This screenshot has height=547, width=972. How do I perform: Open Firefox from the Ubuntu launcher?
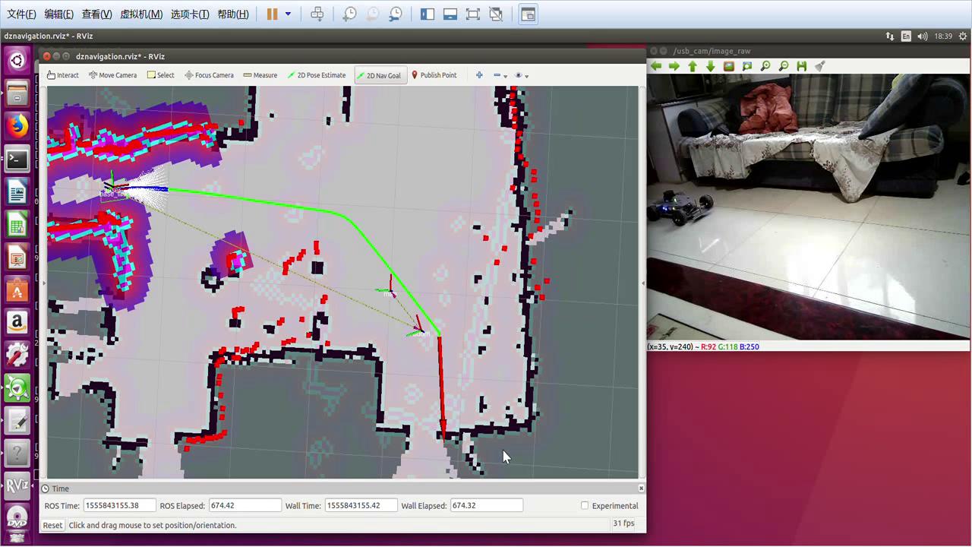coord(17,126)
